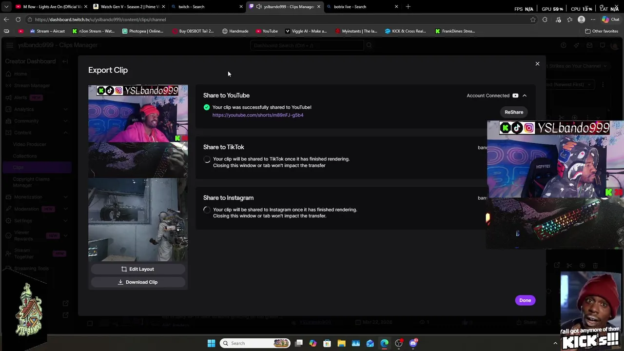
Task: Open OBS Studio from the taskbar
Action: point(399,343)
